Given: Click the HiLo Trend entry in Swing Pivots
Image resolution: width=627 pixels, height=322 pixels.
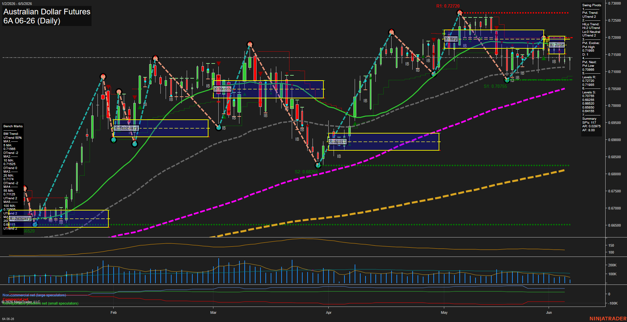Looking at the screenshot, I should tap(591, 24).
